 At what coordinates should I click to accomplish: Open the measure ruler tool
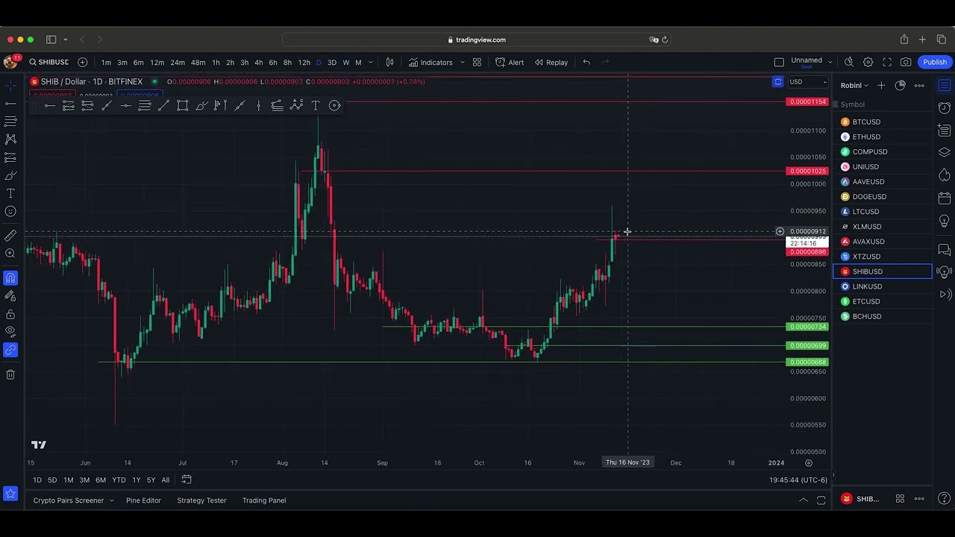[10, 235]
